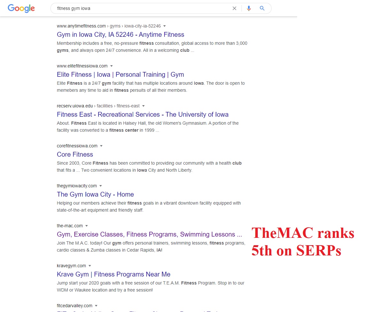Clear the search box with X icon
The height and width of the screenshot is (312, 368).
click(x=234, y=8)
